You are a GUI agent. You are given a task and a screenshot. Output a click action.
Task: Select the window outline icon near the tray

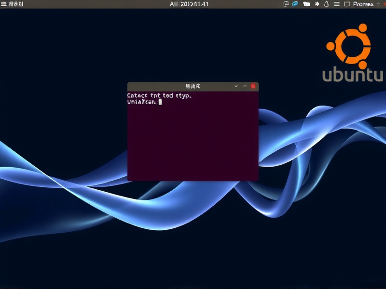point(346,4)
